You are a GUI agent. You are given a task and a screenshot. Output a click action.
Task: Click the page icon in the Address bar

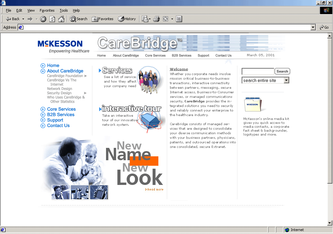click(21, 27)
